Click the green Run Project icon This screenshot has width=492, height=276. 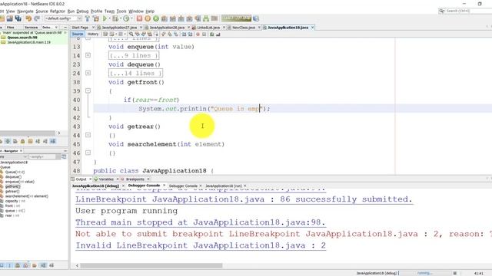pos(105,18)
